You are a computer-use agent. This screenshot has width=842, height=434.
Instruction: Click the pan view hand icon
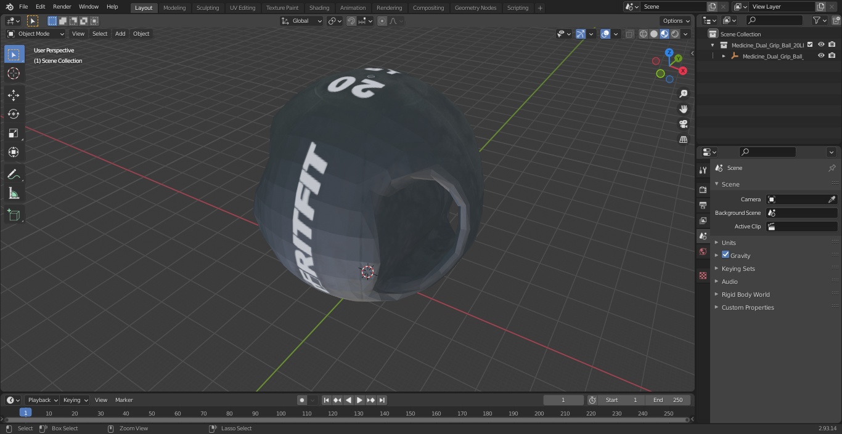tap(683, 109)
